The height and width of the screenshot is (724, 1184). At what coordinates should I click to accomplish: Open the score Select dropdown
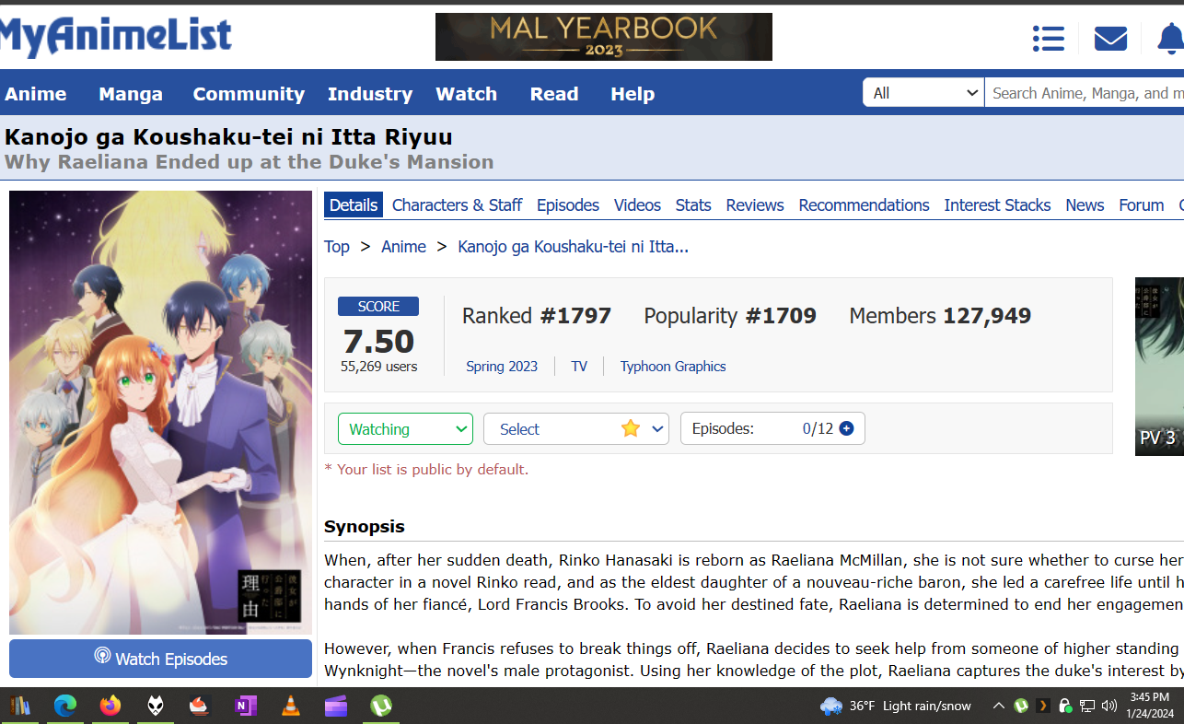pos(575,428)
